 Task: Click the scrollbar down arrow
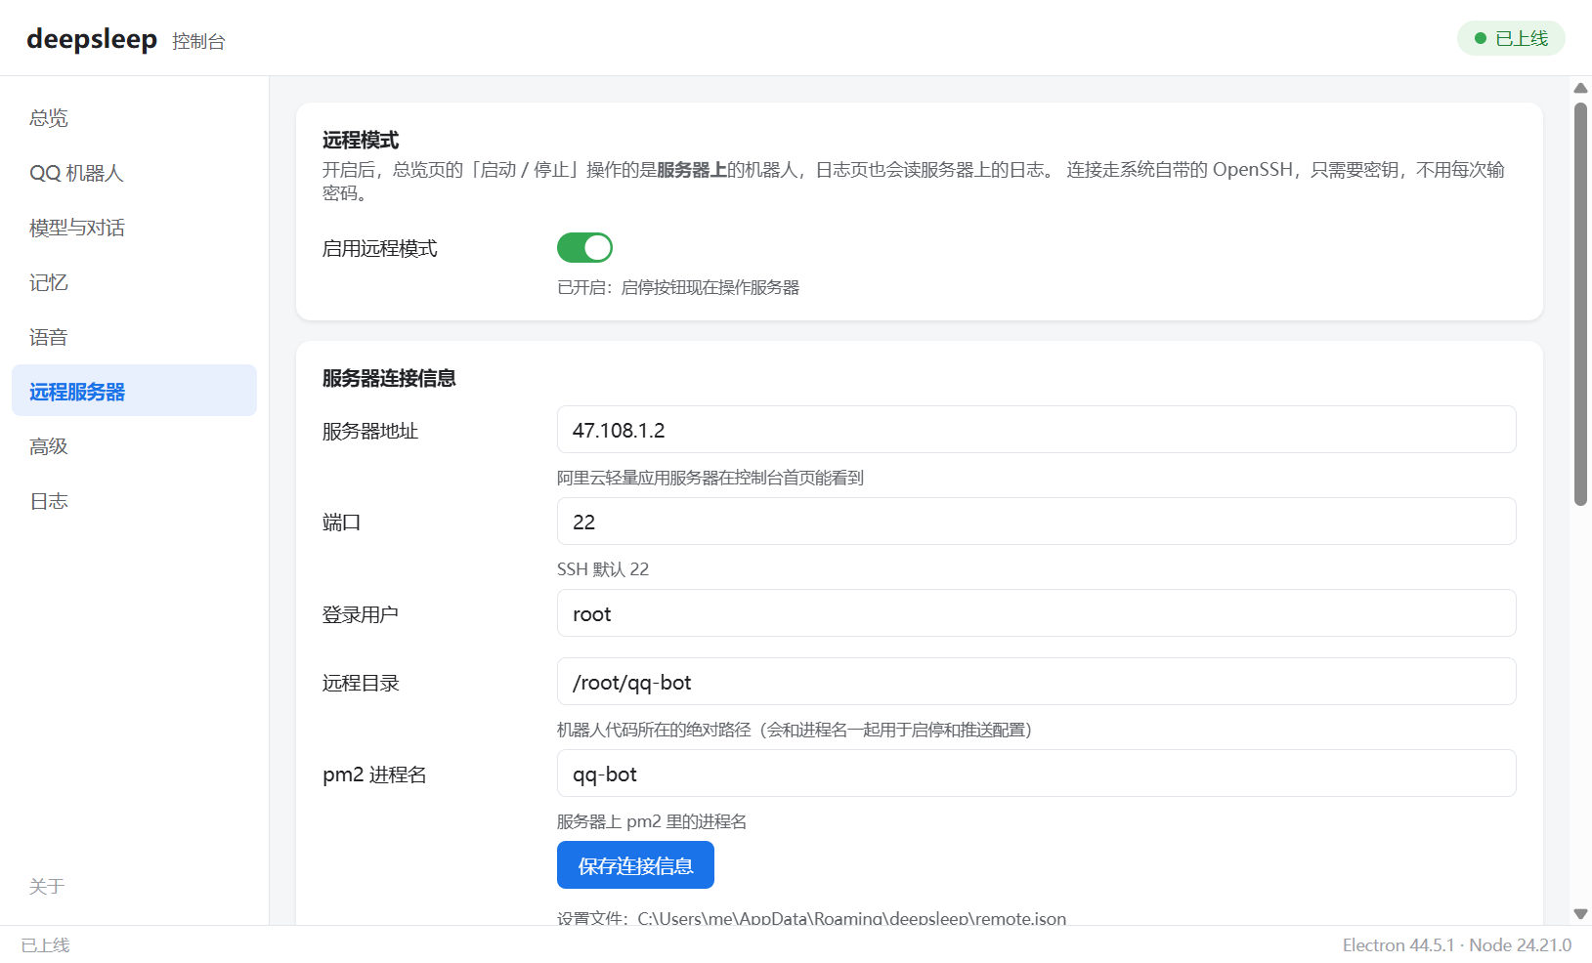pyautogui.click(x=1580, y=914)
